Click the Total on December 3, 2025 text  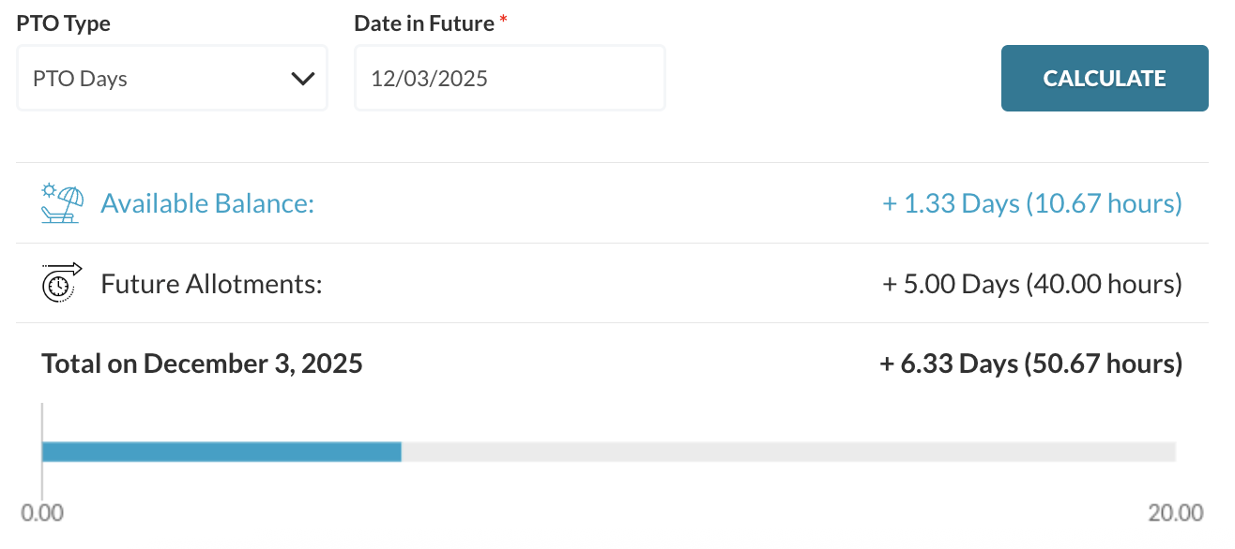pyautogui.click(x=202, y=364)
